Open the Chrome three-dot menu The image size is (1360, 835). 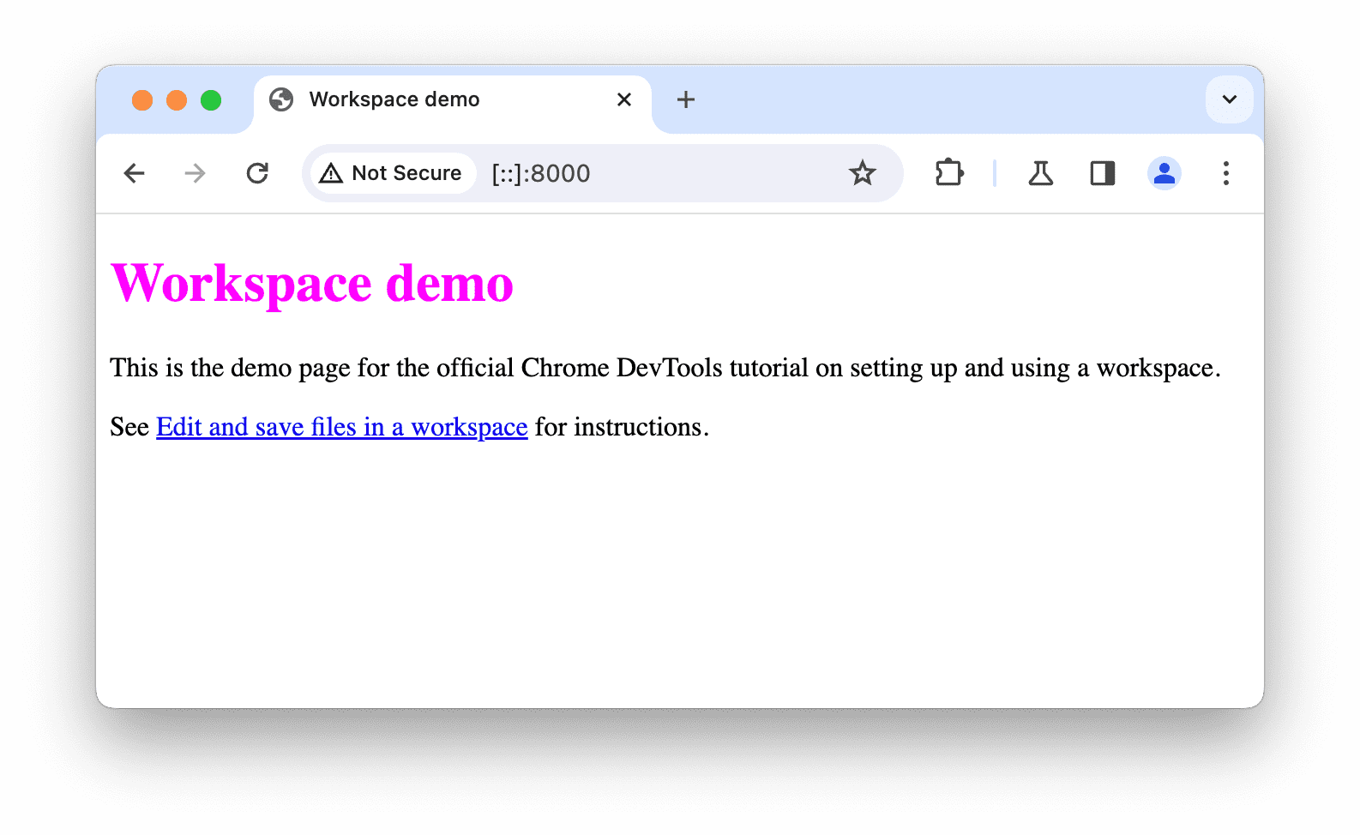(x=1225, y=173)
